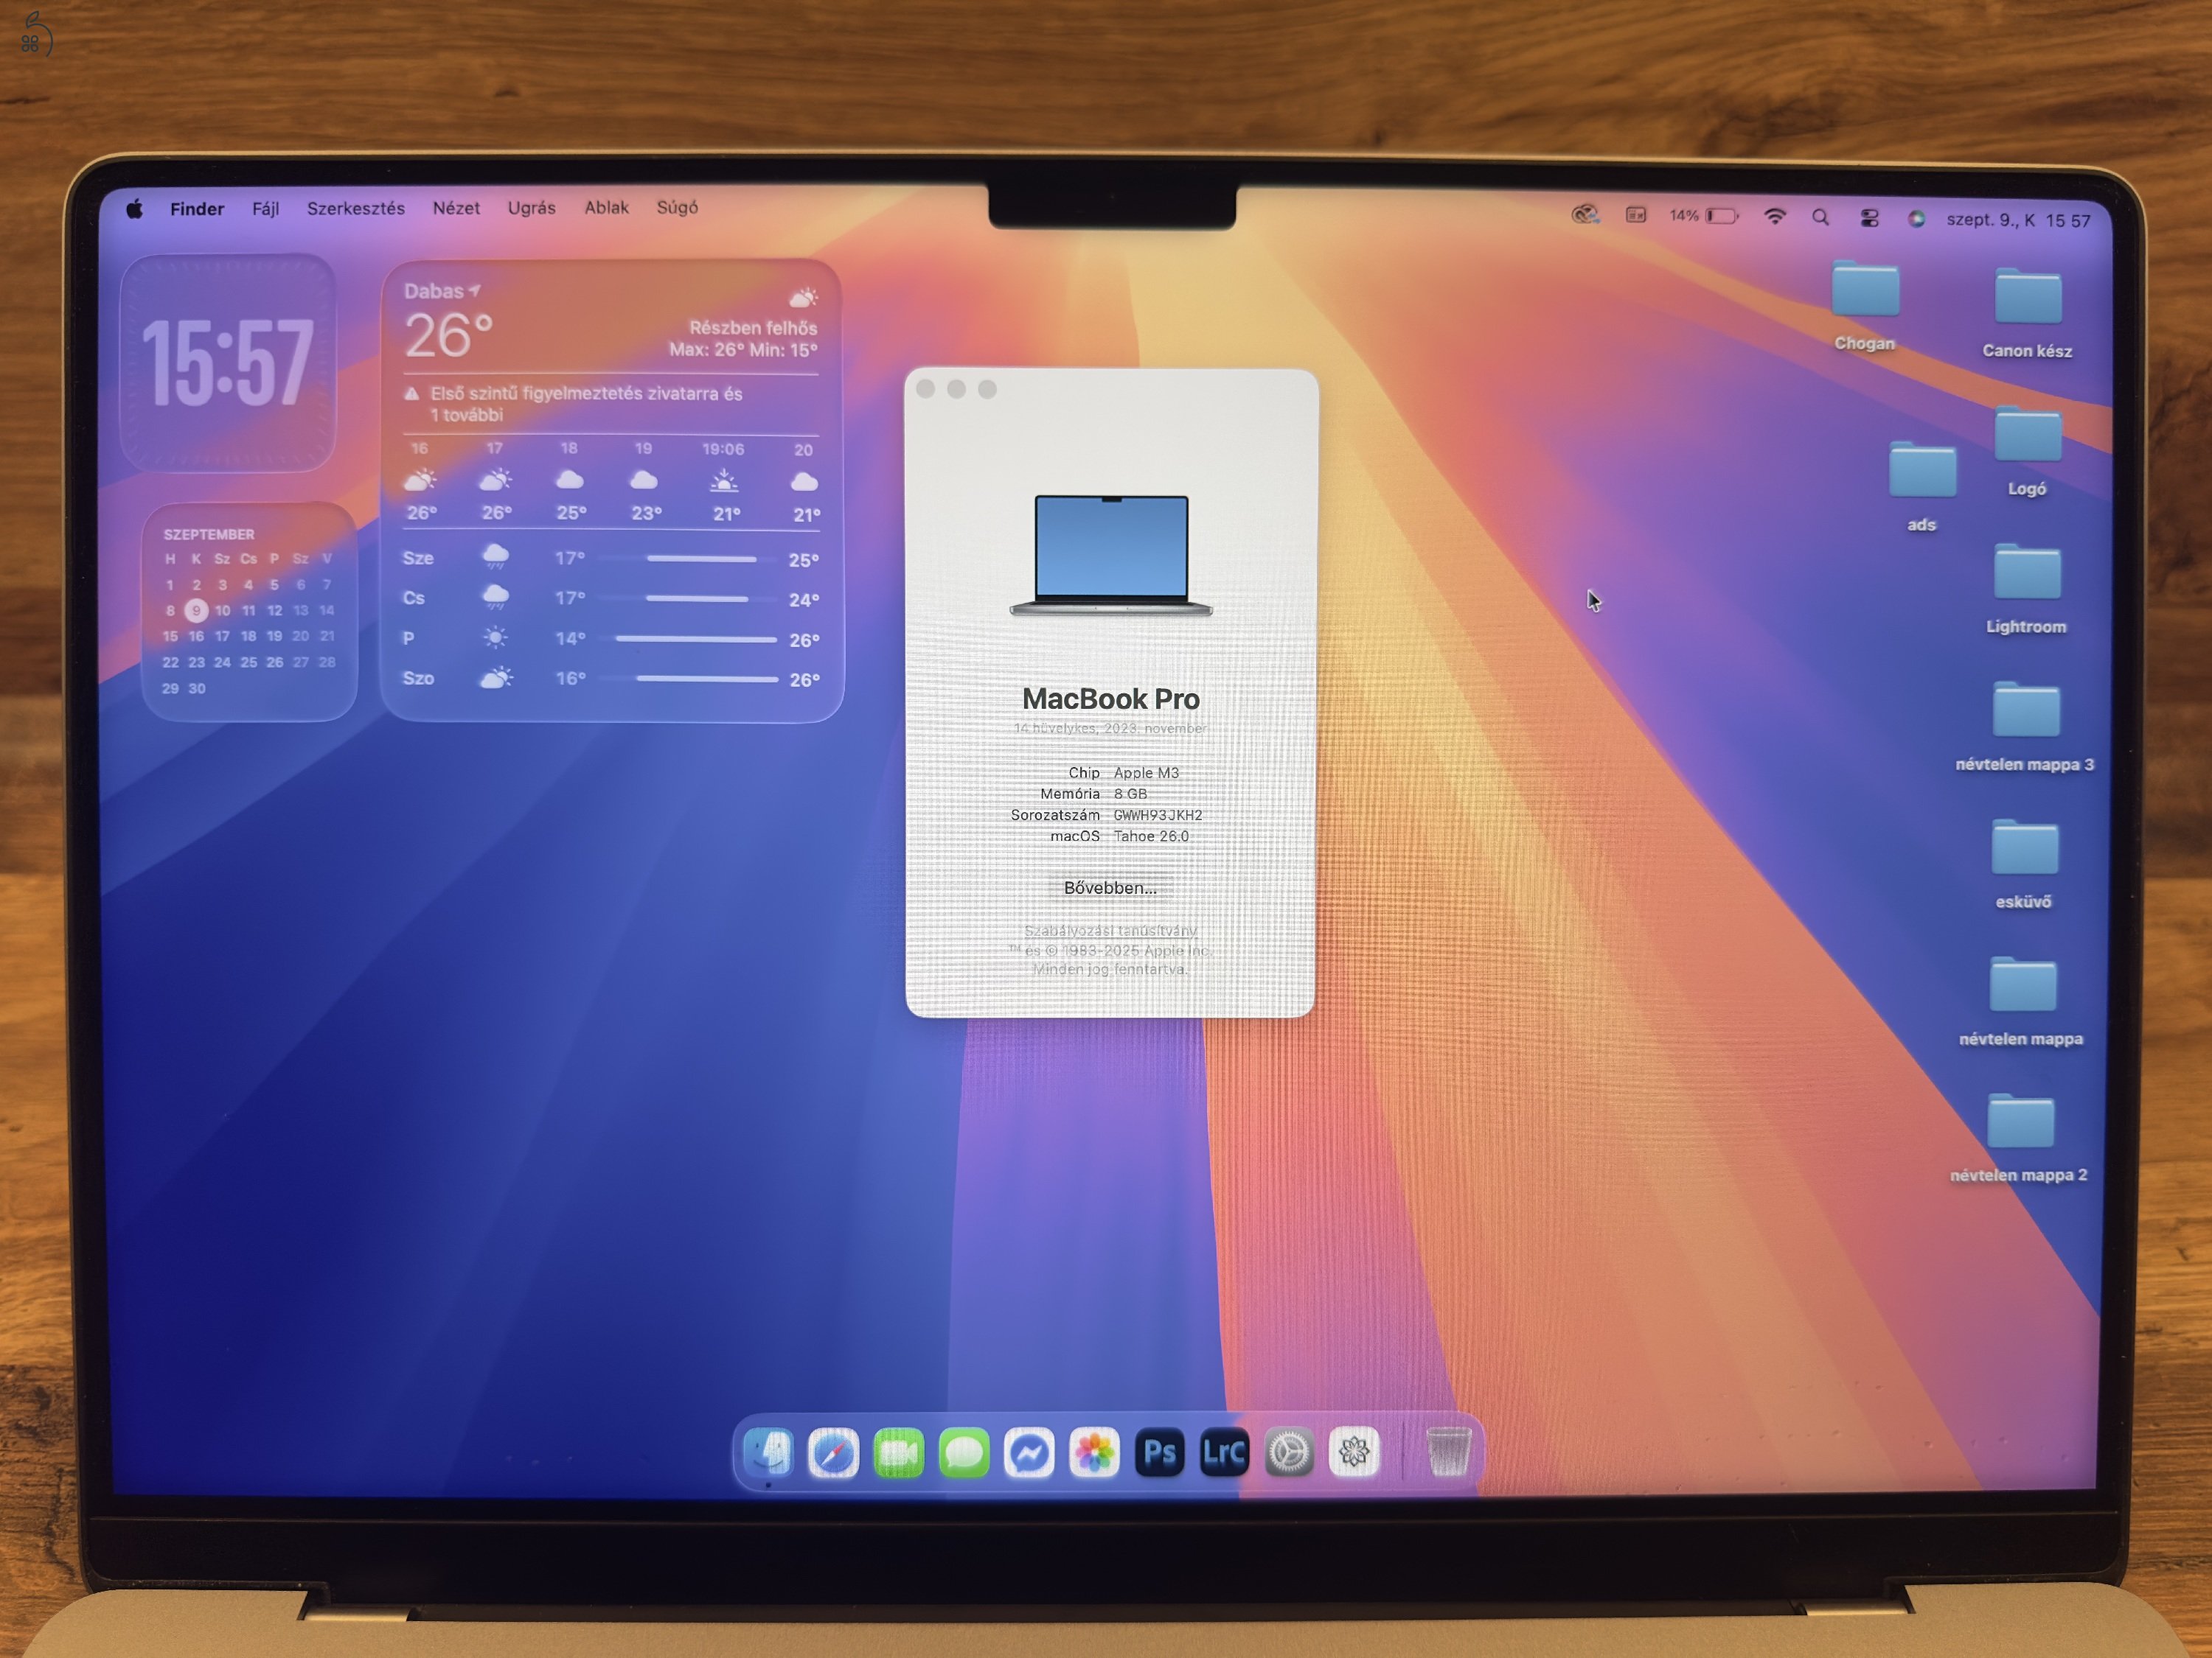The height and width of the screenshot is (1658, 2212).
Task: Open the Ablak menu
Action: coord(607,207)
